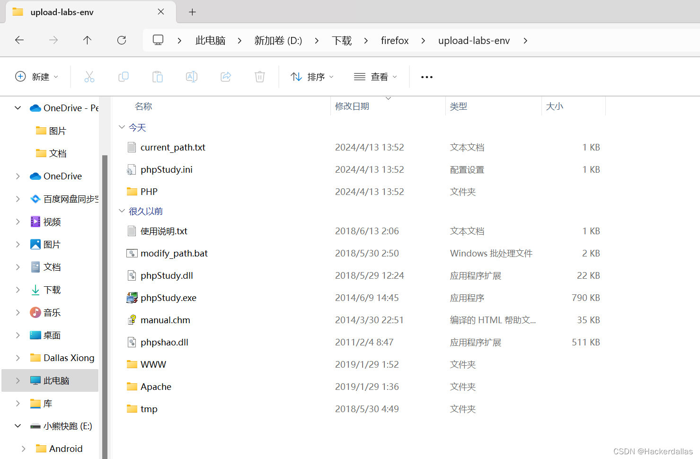This screenshot has width=700, height=459.
Task: Open the 排序 (Sort) dropdown menu
Action: pyautogui.click(x=312, y=77)
